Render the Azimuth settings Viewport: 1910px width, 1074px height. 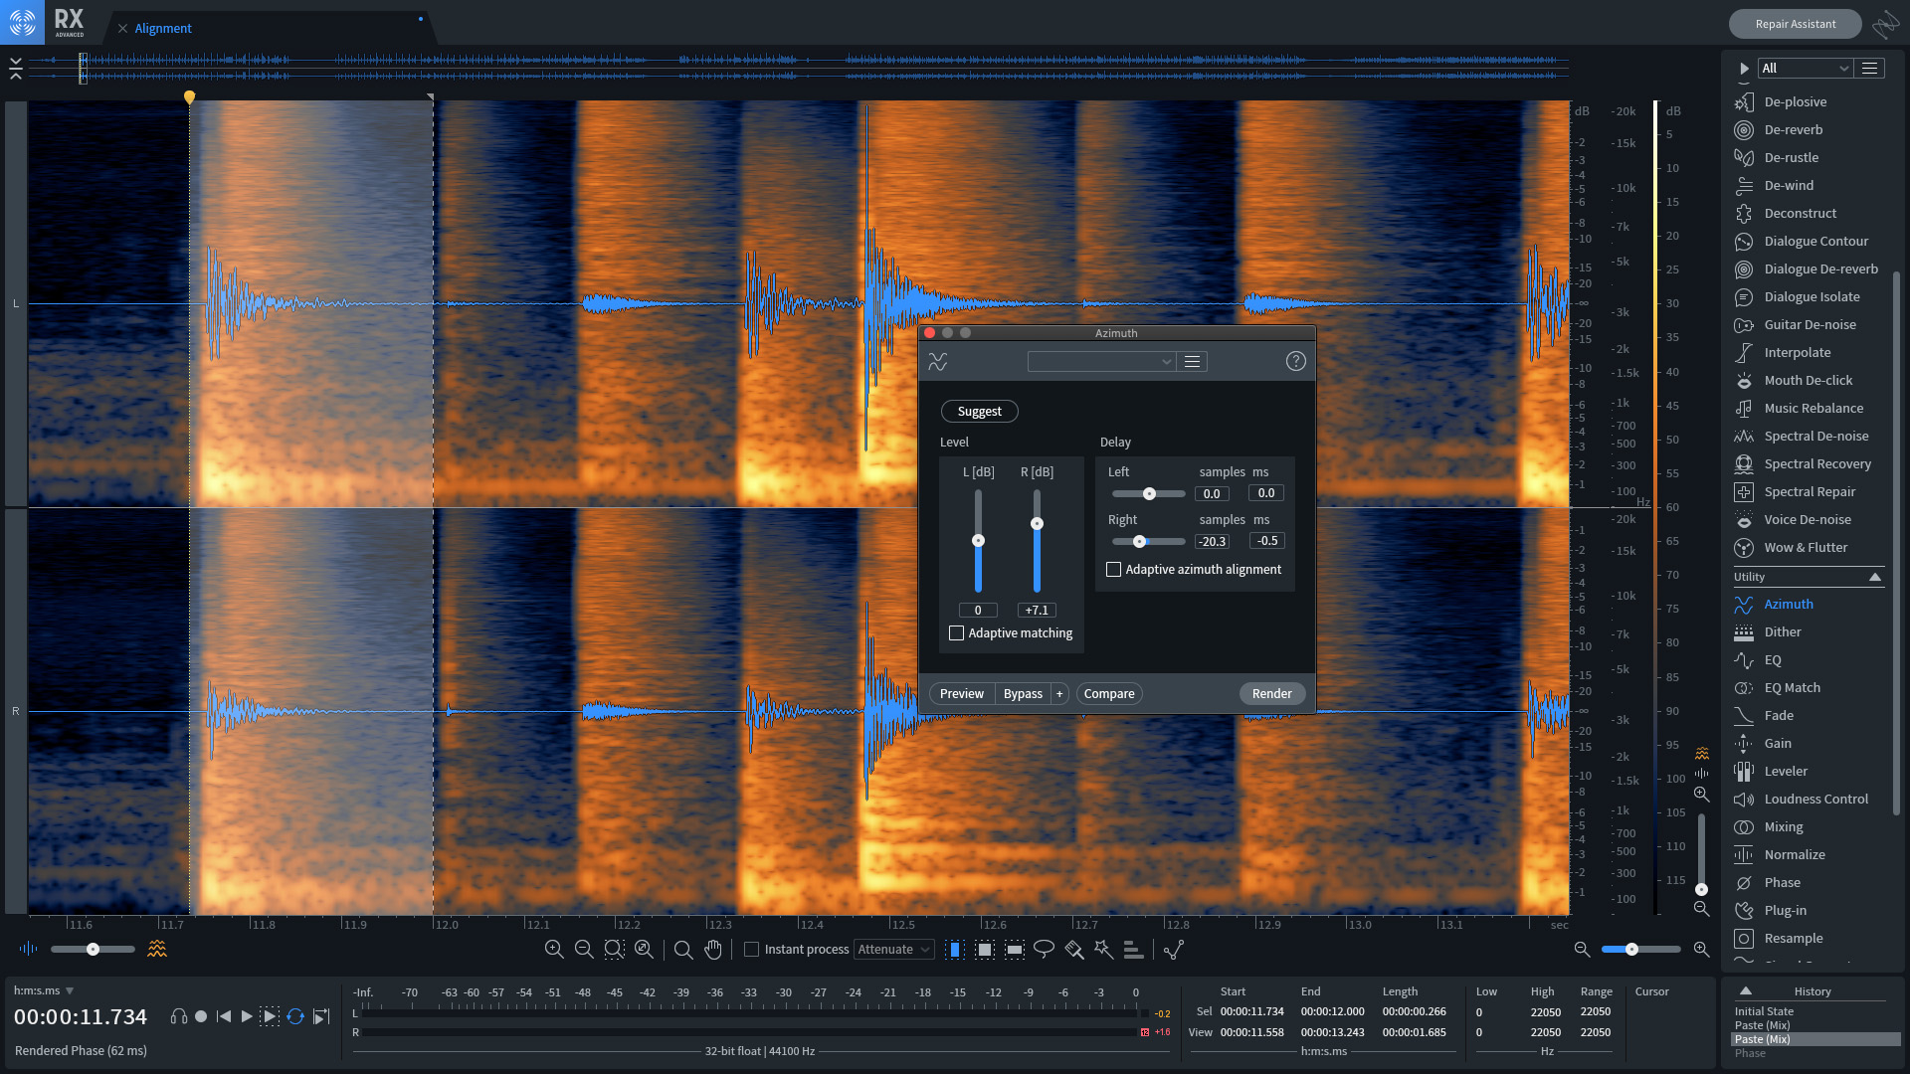[1271, 694]
